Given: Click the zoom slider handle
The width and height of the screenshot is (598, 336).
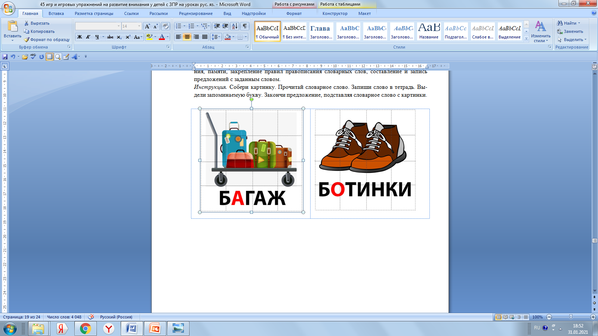Looking at the screenshot, I should coord(571,317).
